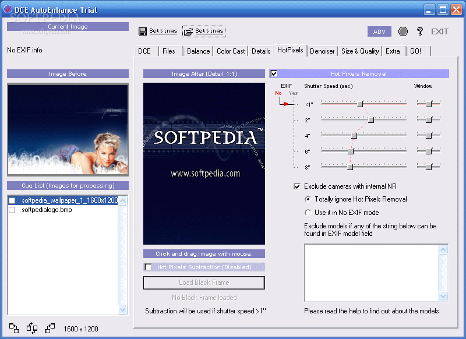Click the third resize icon beside 1600 x 1200
466x339 pixels.
tap(50, 329)
